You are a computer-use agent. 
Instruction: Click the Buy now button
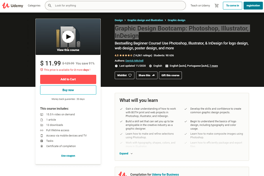tap(68, 90)
